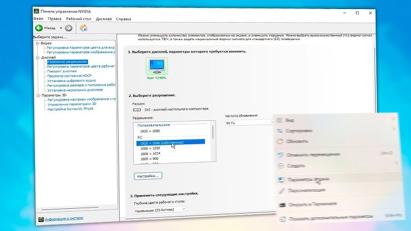Open Установка нескольких дисплеев
The height and width of the screenshot is (231, 411).
(x=75, y=90)
